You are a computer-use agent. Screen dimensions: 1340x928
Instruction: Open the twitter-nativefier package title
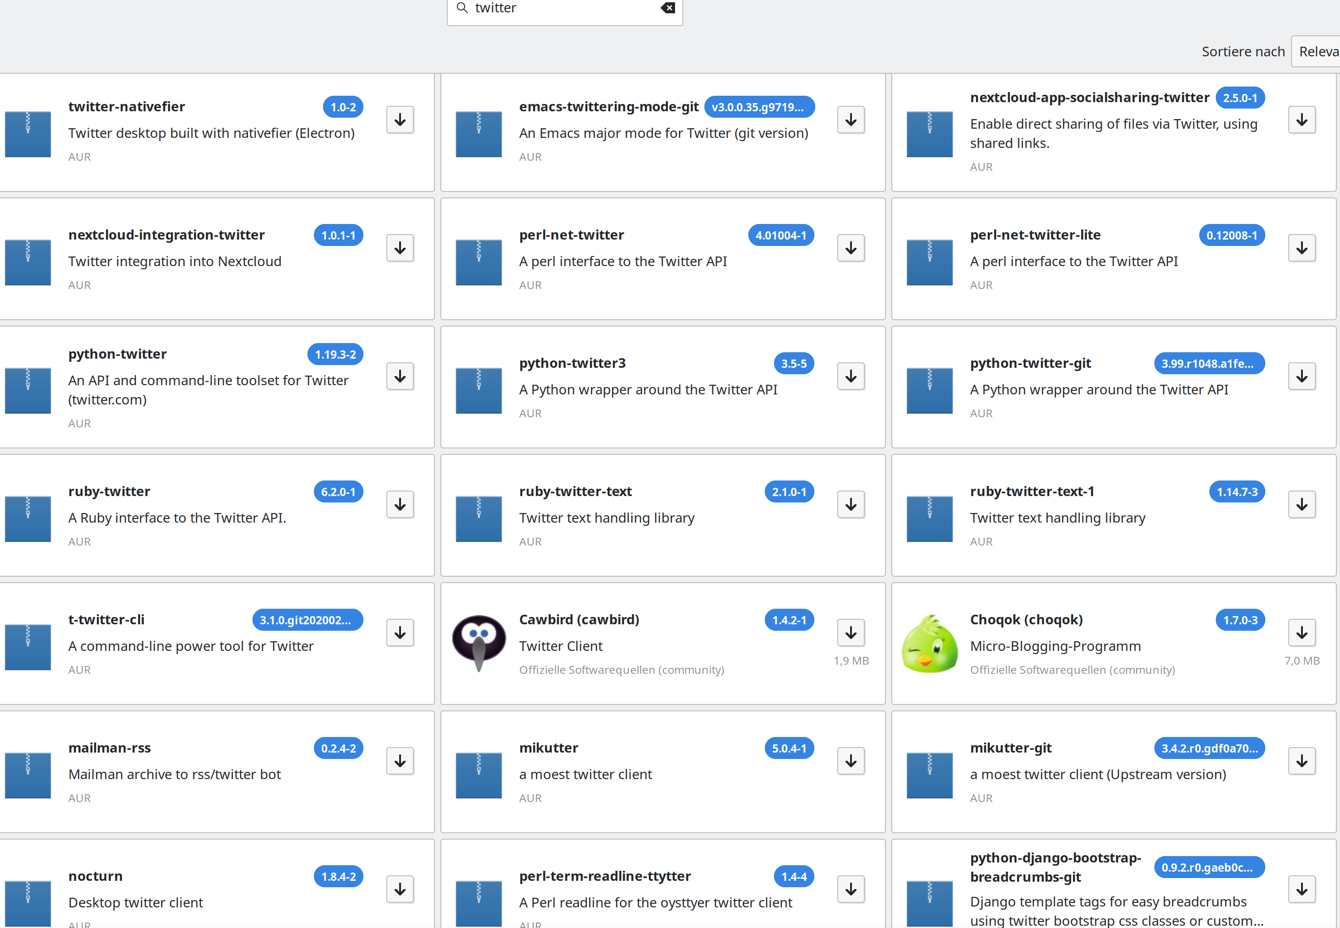point(127,106)
